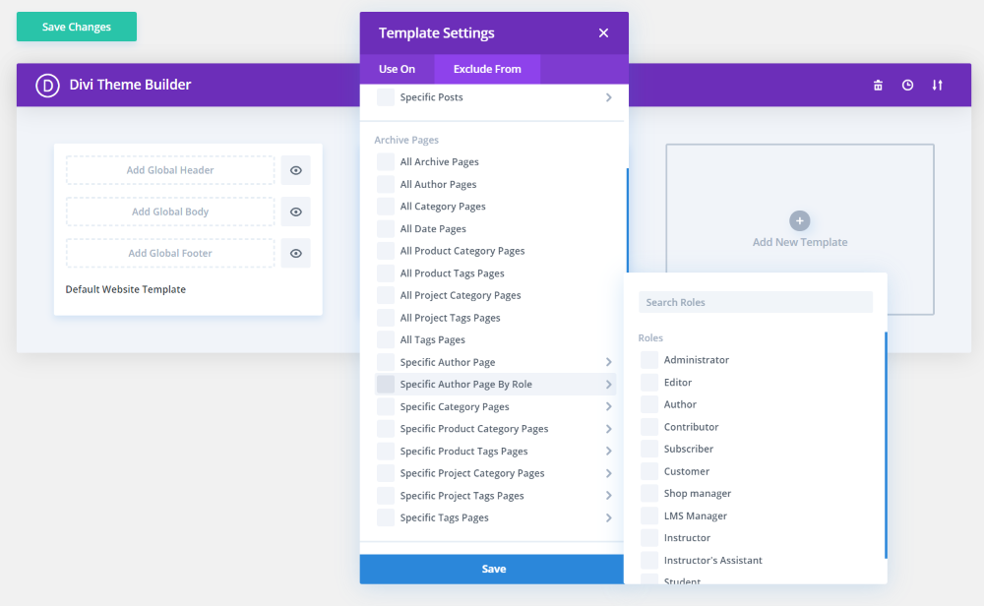Check the Editor role checkbox
This screenshot has width=984, height=606.
[649, 383]
